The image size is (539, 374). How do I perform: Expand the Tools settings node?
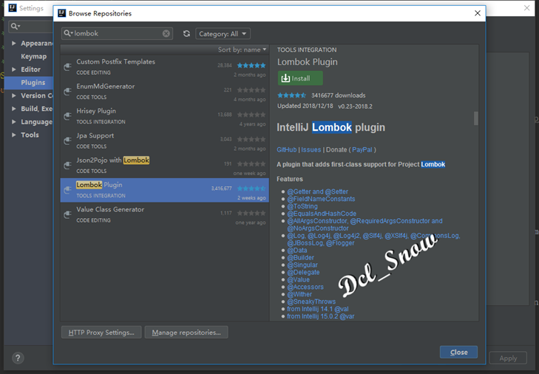[14, 135]
